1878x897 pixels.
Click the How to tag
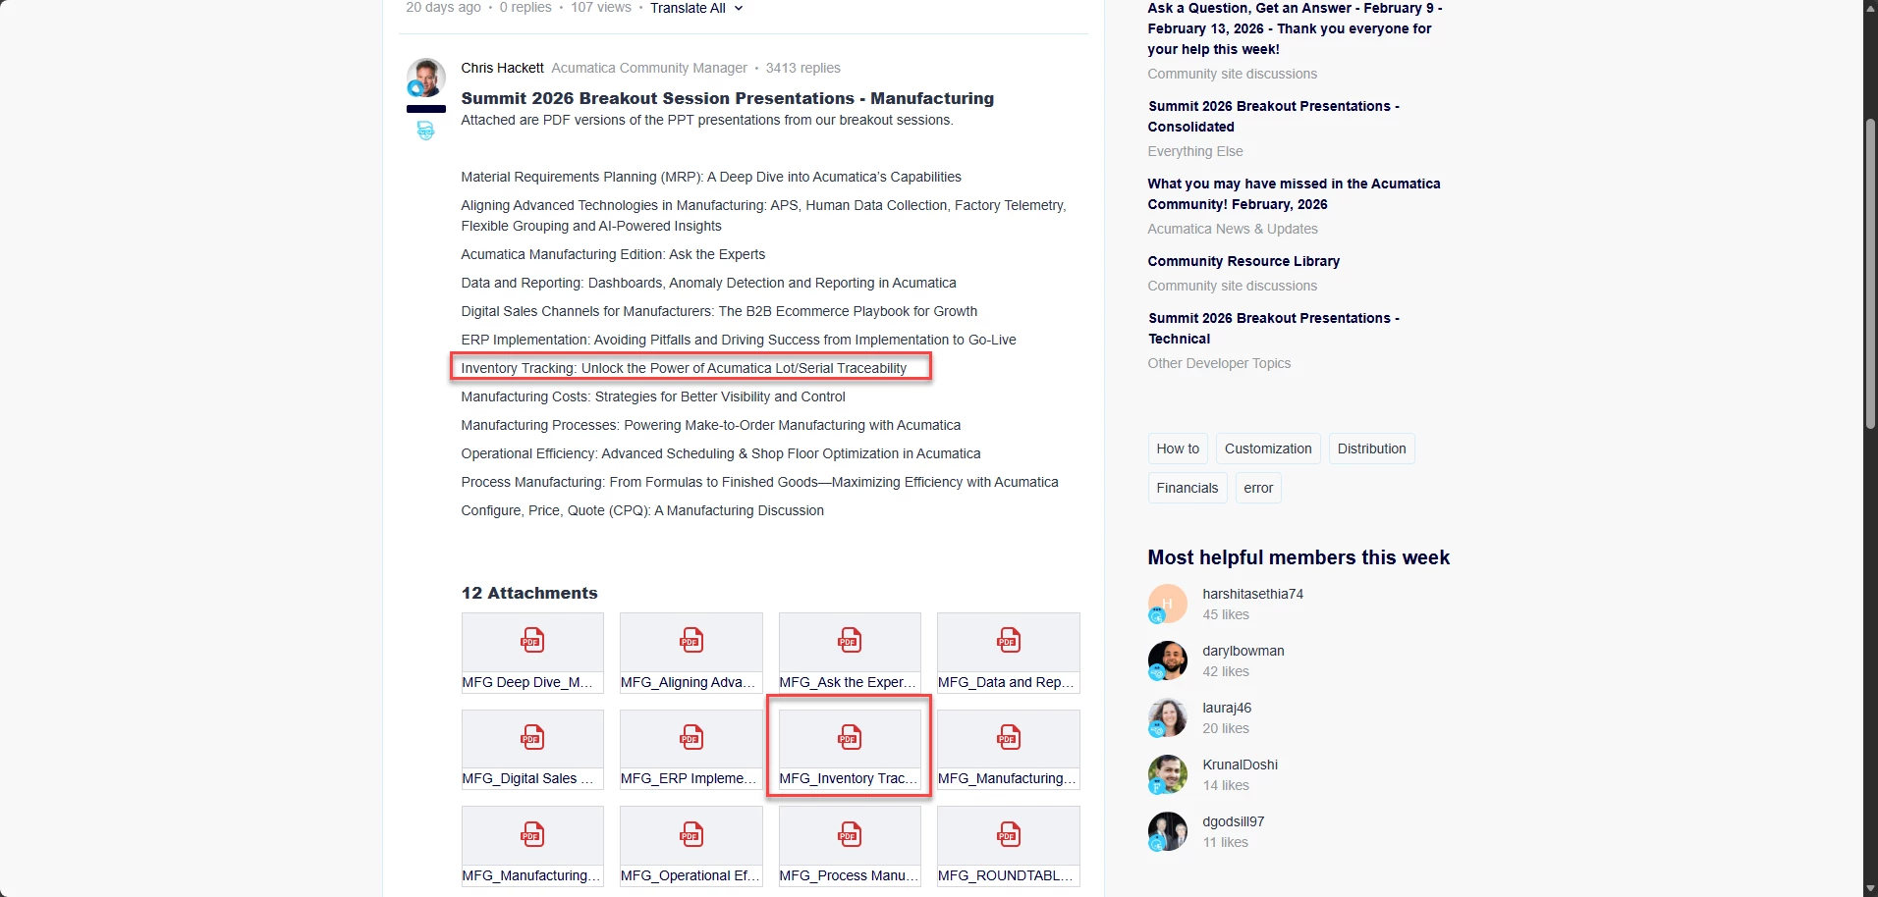1178,448
